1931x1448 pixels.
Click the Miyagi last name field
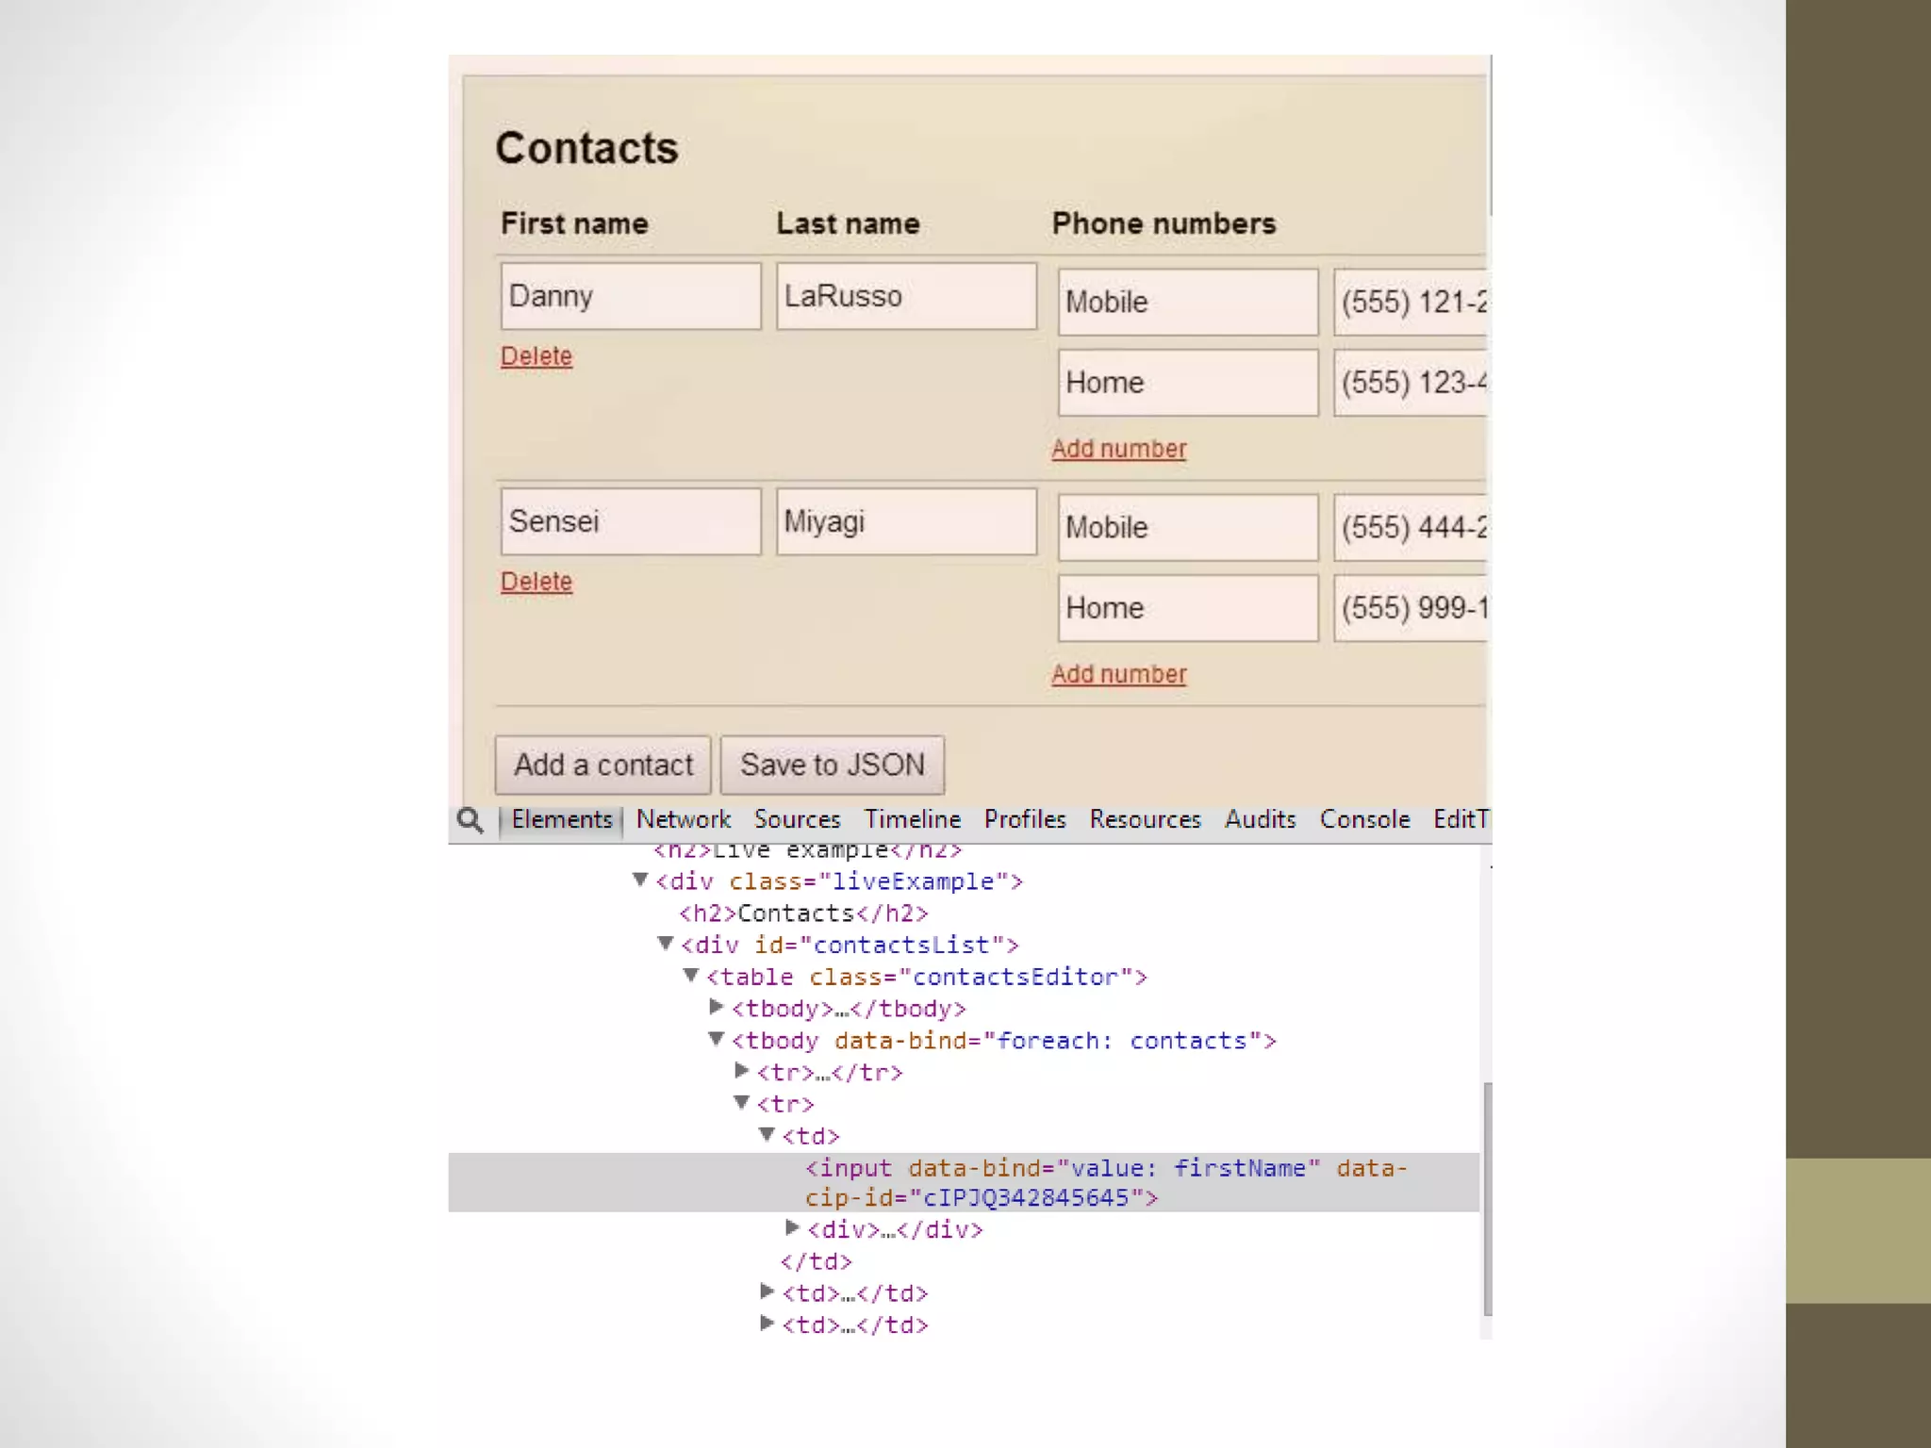click(905, 521)
